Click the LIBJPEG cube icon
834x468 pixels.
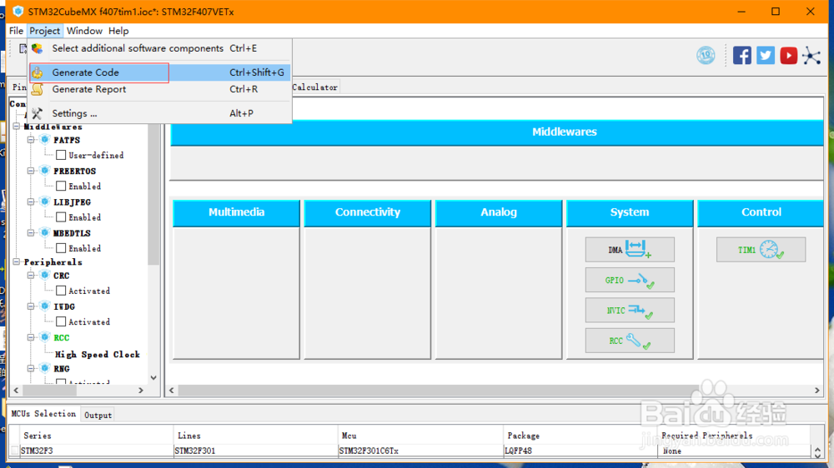[x=45, y=202]
